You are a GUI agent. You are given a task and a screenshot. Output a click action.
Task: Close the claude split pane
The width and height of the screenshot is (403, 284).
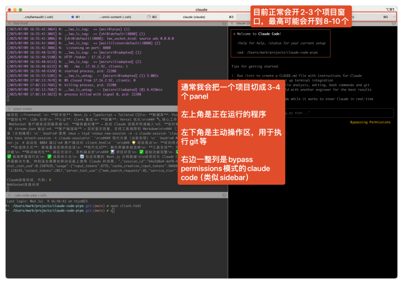(232, 23)
